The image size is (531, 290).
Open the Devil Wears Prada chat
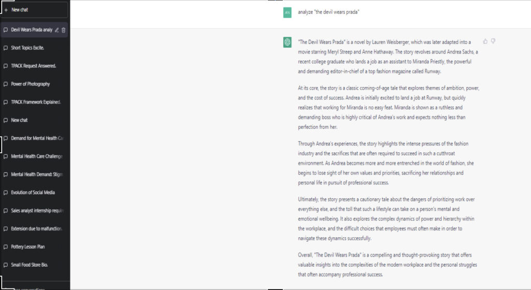pos(34,30)
